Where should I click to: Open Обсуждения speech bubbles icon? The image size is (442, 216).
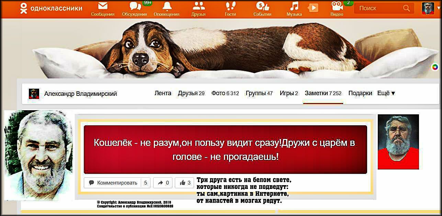[x=135, y=6]
